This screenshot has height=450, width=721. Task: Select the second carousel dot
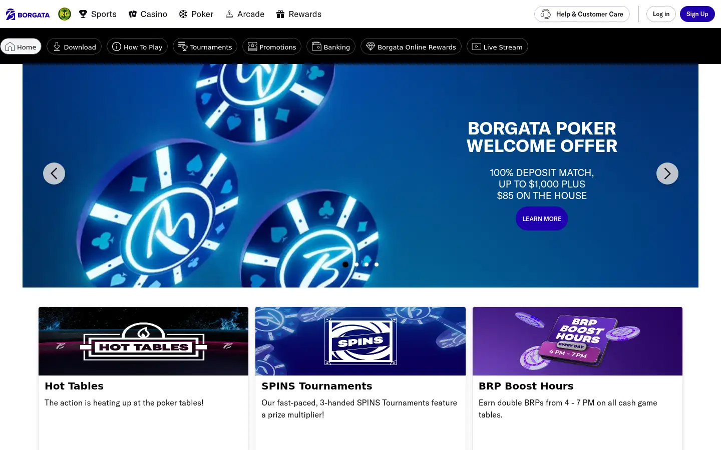coord(356,264)
